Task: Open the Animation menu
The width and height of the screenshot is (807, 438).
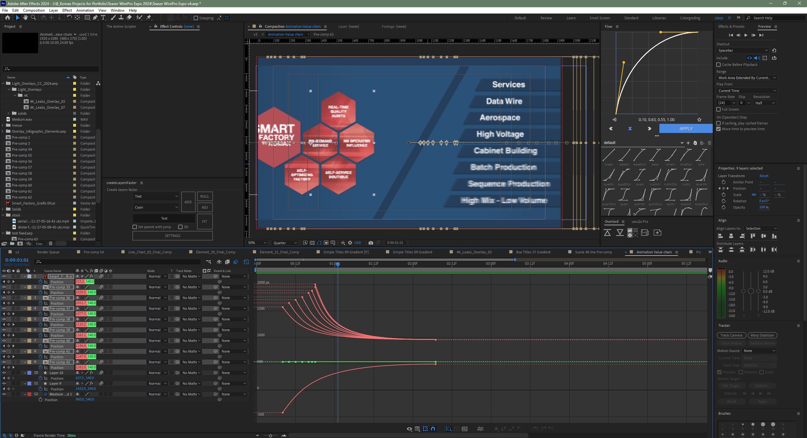Action: pyautogui.click(x=85, y=10)
